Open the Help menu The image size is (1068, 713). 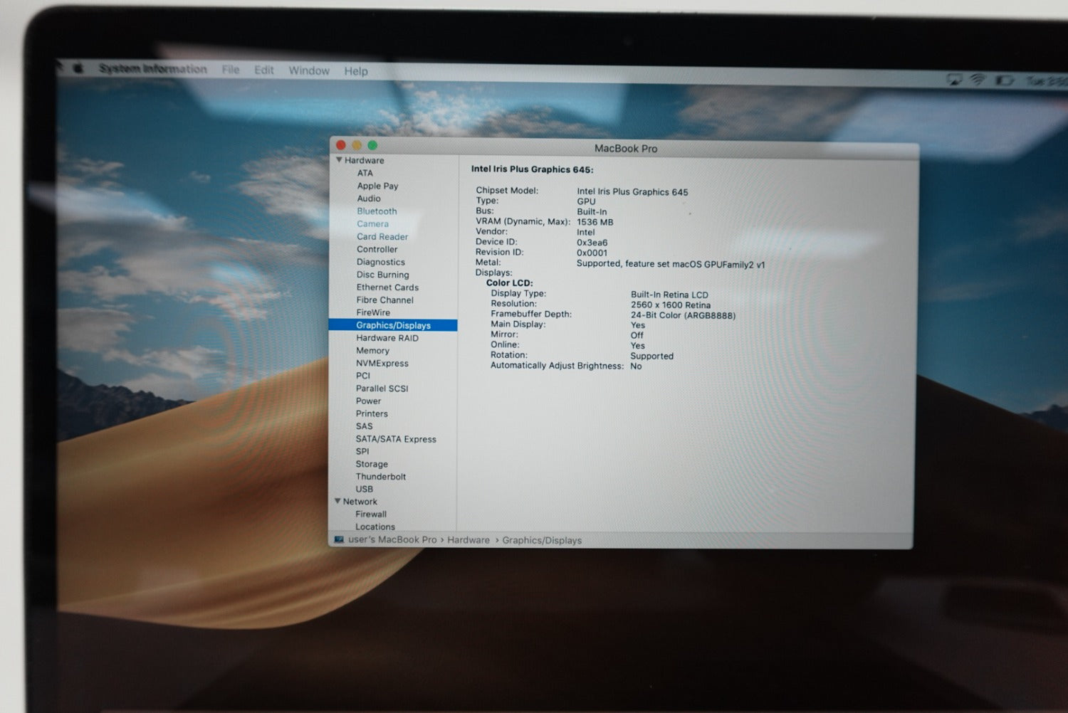tap(356, 71)
